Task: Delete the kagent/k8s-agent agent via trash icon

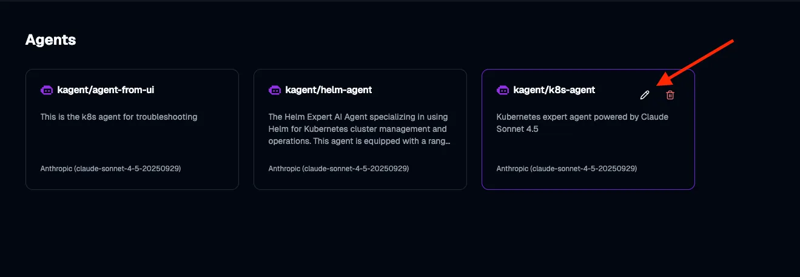Action: pos(670,95)
